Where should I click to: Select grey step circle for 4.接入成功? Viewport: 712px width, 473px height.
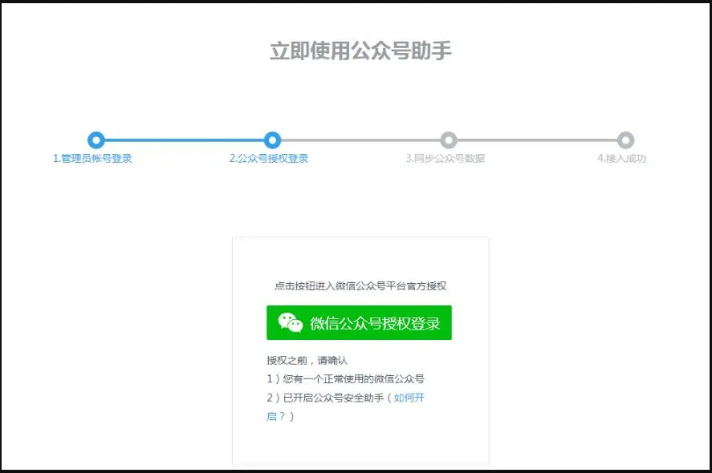click(625, 140)
